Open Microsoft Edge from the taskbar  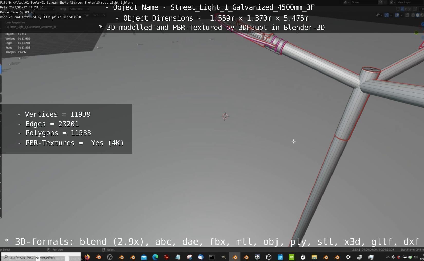155,257
